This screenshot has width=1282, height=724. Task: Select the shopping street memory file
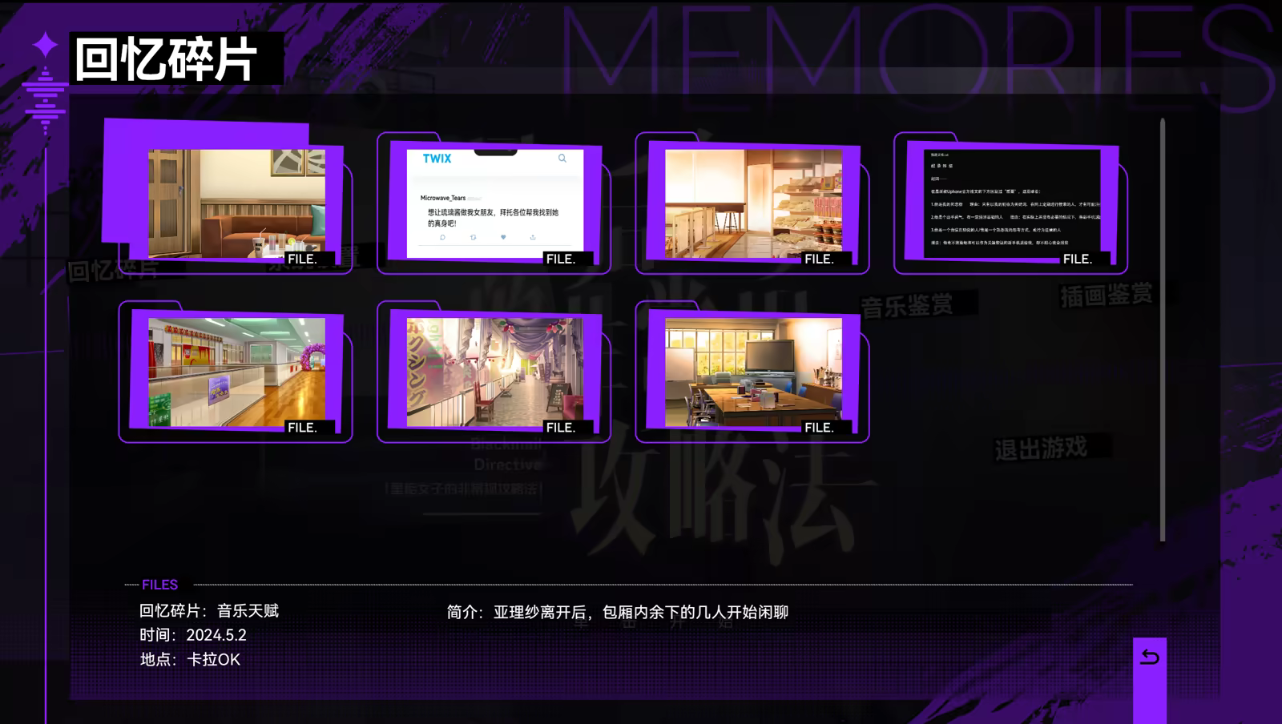pos(494,372)
